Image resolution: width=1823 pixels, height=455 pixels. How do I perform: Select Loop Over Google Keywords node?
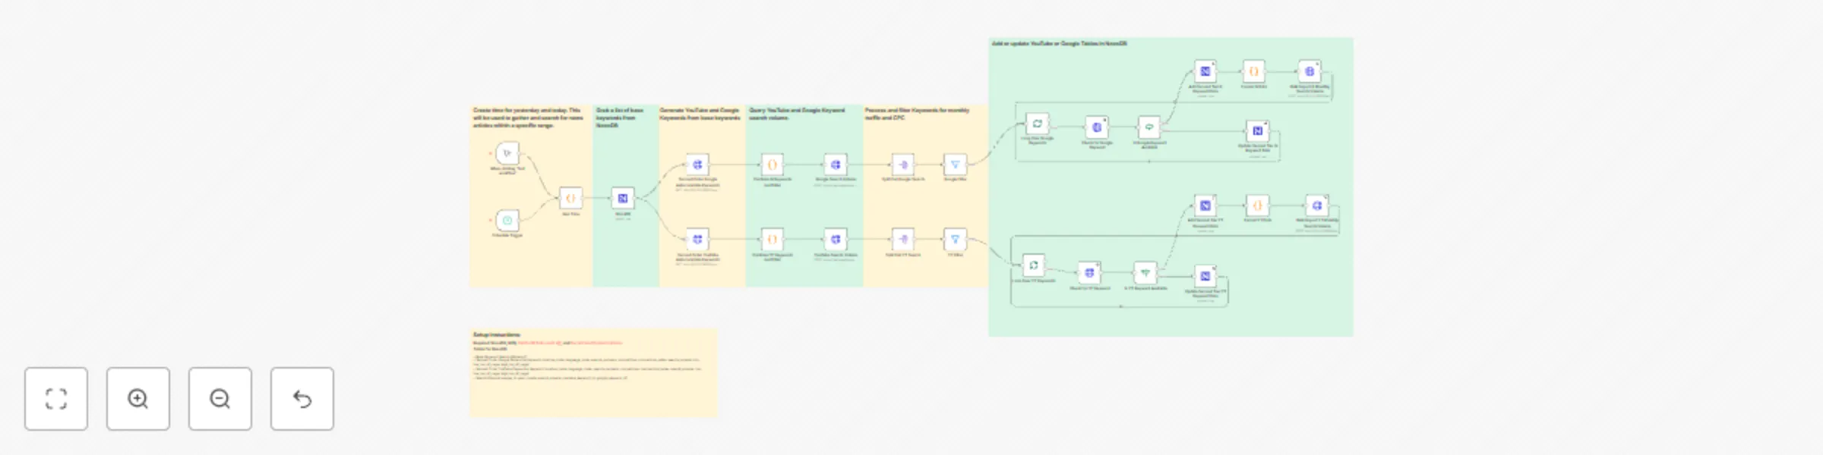click(x=1037, y=124)
